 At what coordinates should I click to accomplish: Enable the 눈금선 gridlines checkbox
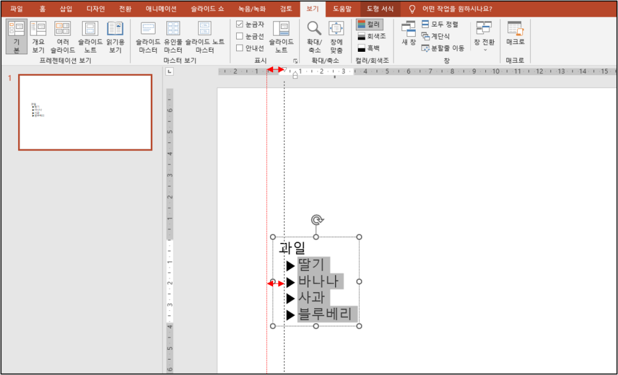239,36
